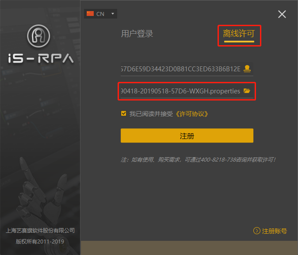Uncheck the 我已阅读并接受 agreement checkbox
This screenshot has width=298, height=255.
click(124, 114)
